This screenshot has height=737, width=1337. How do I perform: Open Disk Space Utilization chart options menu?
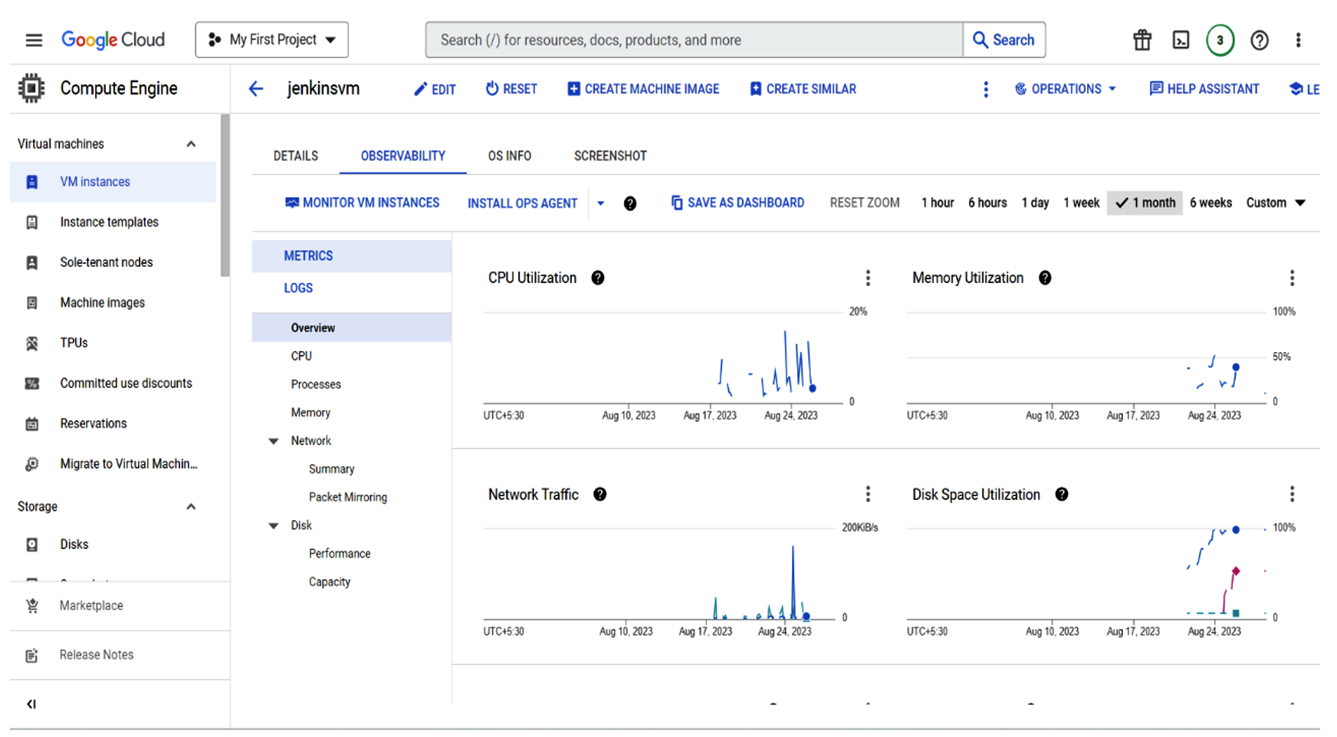point(1292,495)
